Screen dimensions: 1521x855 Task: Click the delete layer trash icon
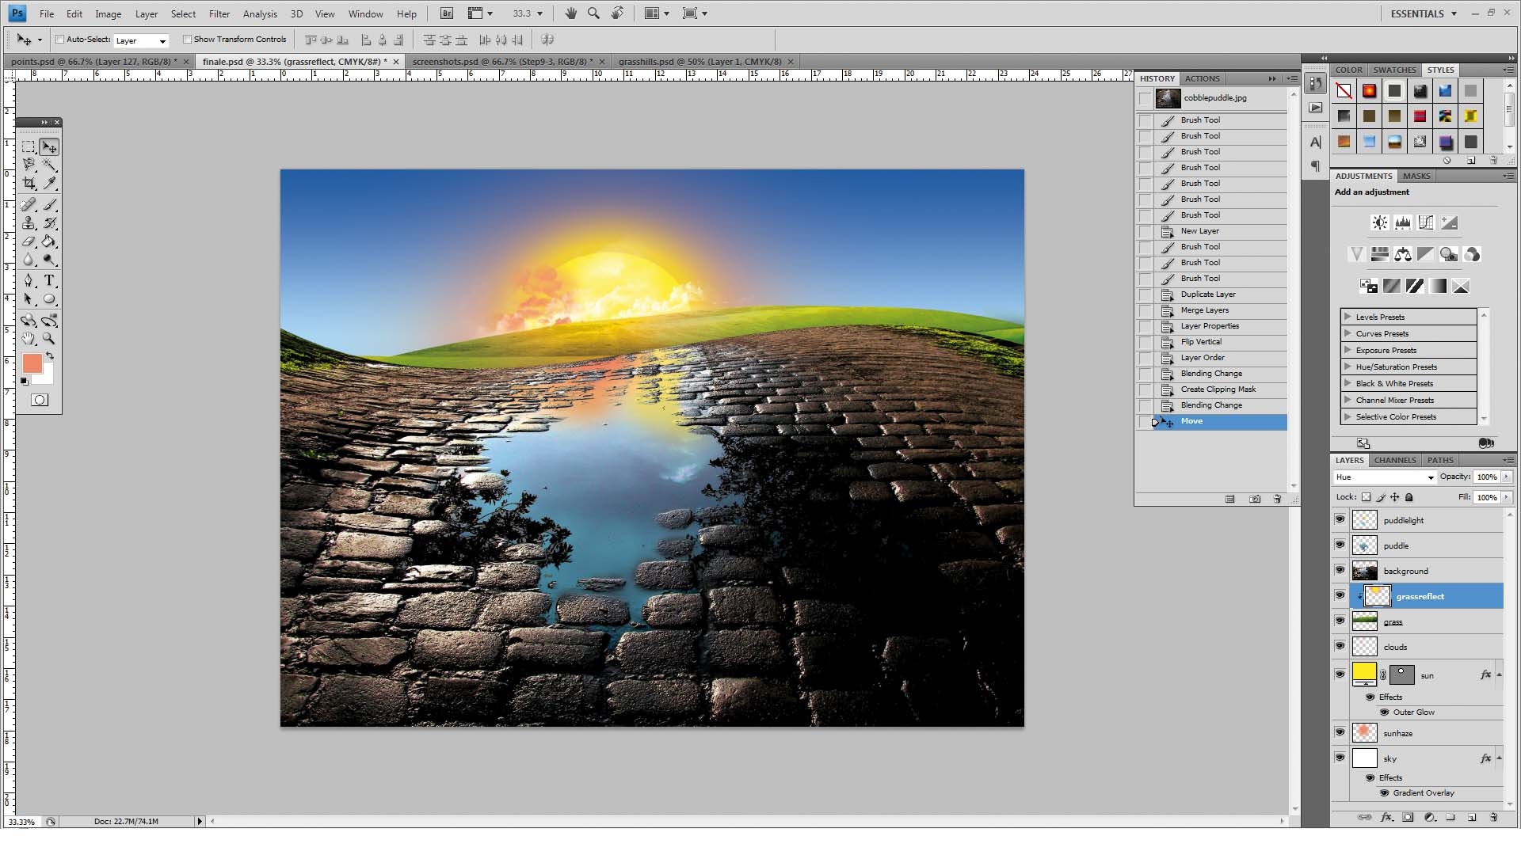(1493, 817)
